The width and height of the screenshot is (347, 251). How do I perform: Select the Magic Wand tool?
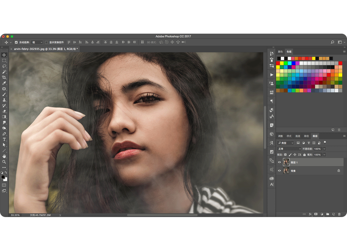pyautogui.click(x=4, y=72)
